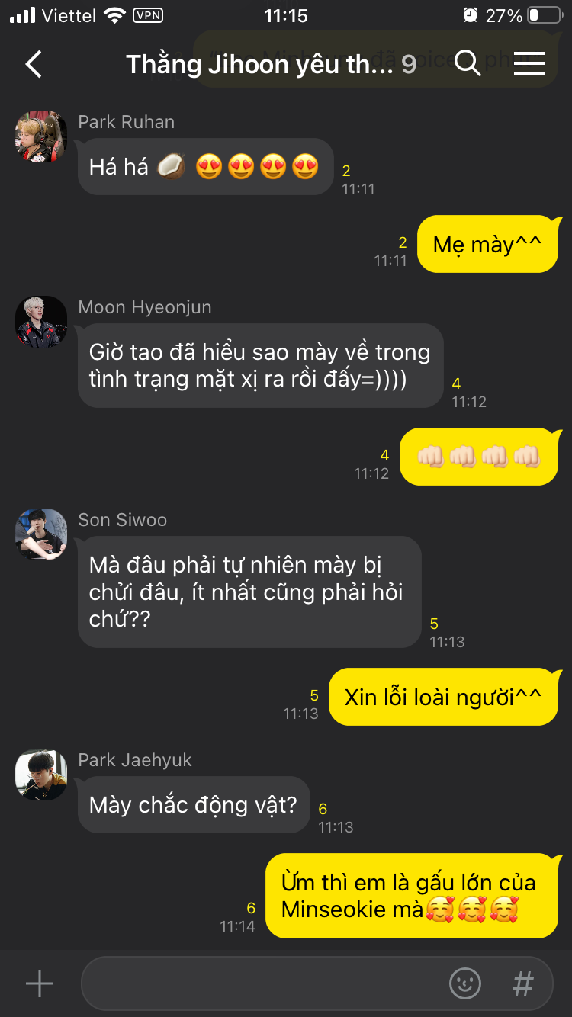Select the 'Xin lỗi loài người^^' message
This screenshot has width=572, height=1017.
(x=443, y=697)
